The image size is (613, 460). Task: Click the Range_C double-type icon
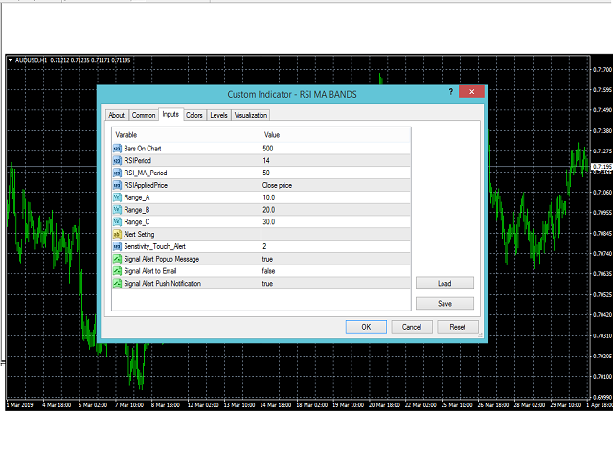[x=118, y=222]
